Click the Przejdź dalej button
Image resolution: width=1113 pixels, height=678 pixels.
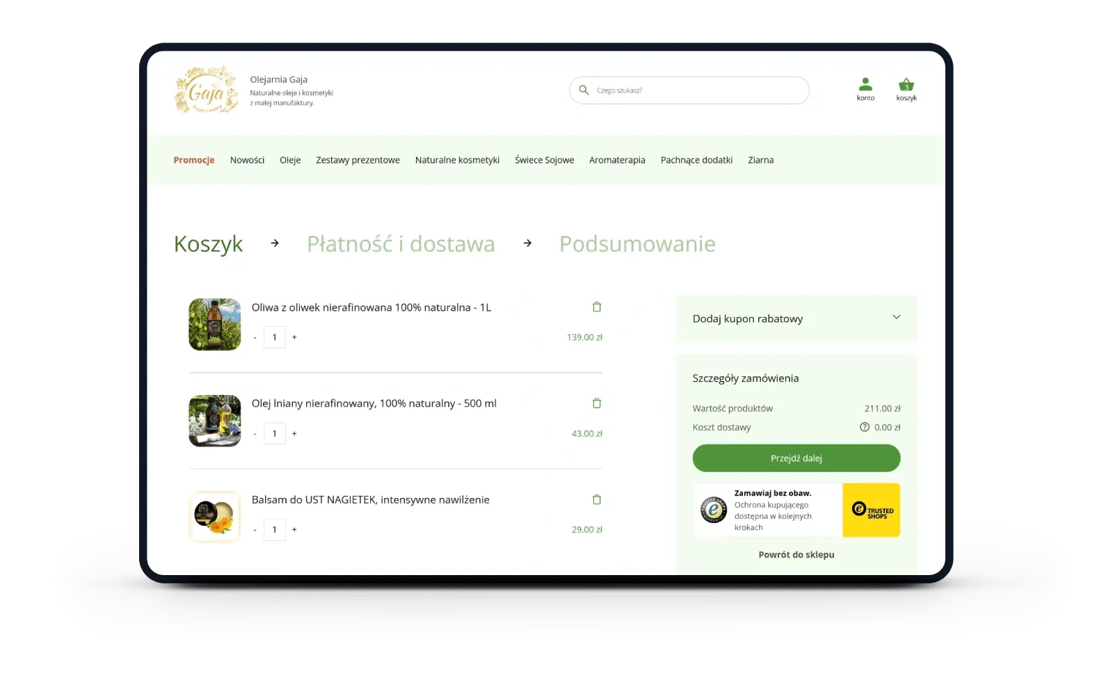[796, 458]
